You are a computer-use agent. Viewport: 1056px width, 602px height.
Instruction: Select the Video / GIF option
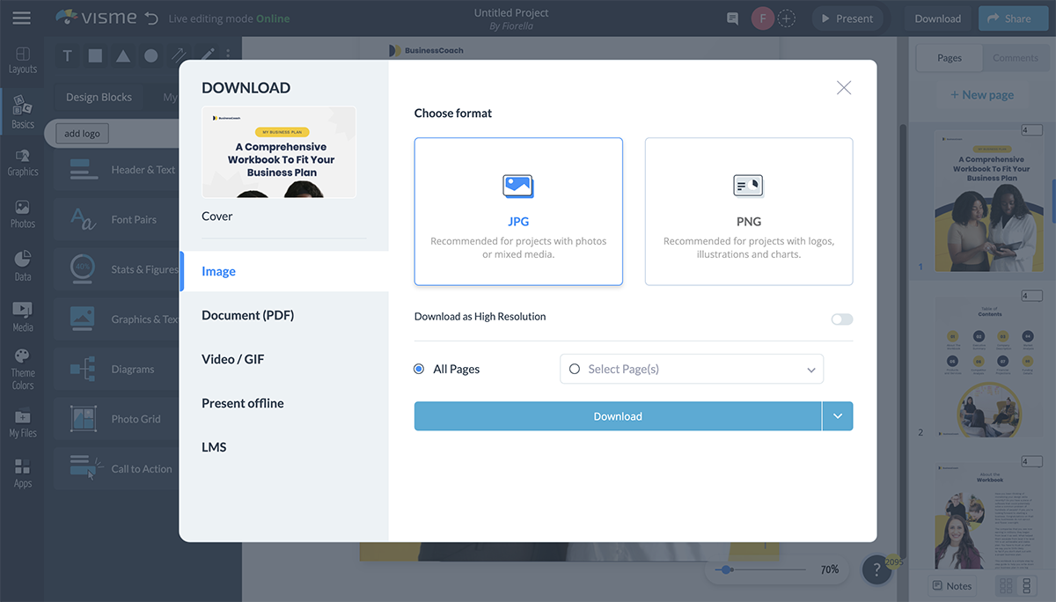[x=232, y=359]
